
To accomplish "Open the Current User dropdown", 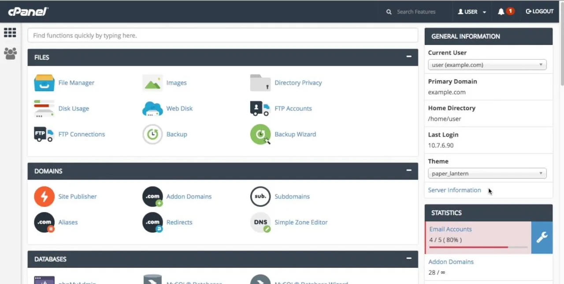I will pyautogui.click(x=487, y=65).
